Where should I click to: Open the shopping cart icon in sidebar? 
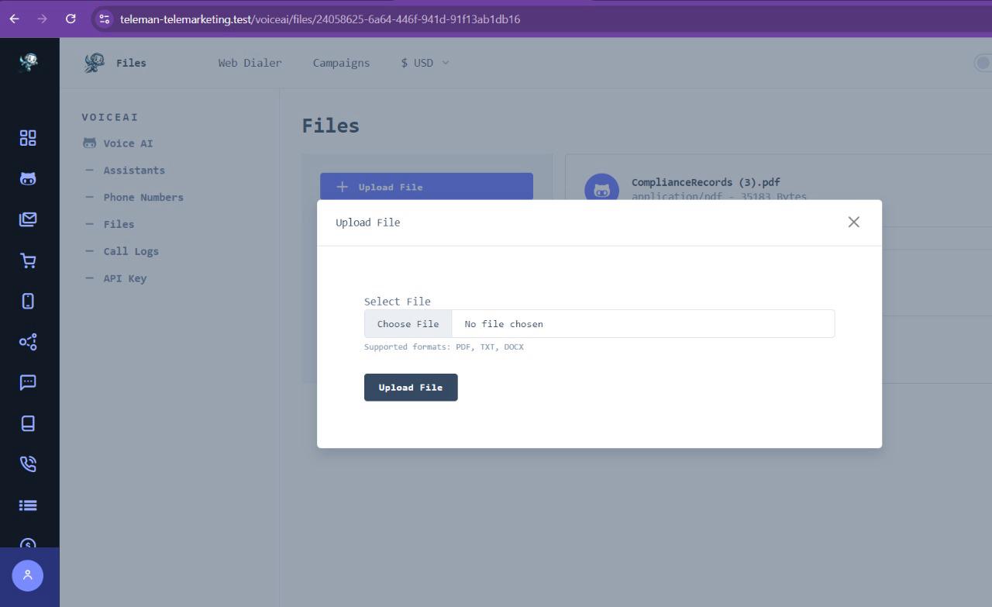click(28, 260)
